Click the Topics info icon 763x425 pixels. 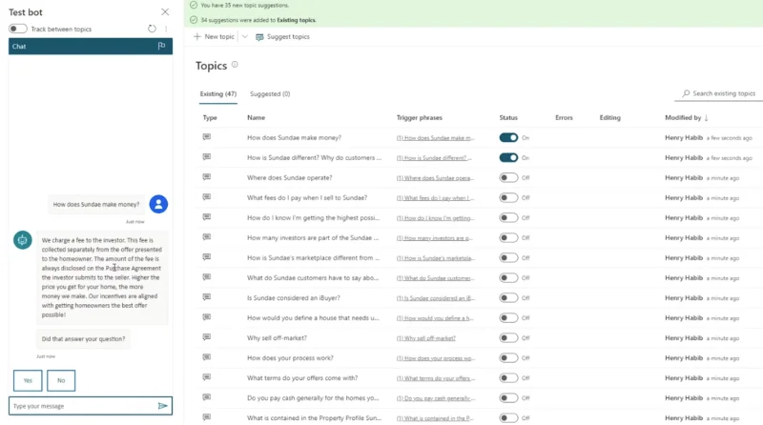coord(235,64)
